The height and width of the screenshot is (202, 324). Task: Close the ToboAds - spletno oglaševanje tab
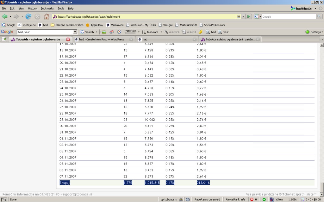(x=68, y=39)
